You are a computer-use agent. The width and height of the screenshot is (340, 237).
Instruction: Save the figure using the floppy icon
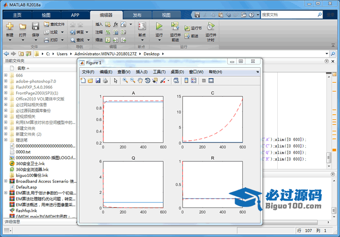(x=98, y=81)
